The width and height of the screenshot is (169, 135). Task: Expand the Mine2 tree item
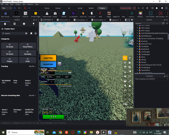137,60
